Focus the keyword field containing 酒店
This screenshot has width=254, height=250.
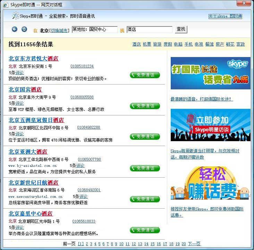pos(150,30)
